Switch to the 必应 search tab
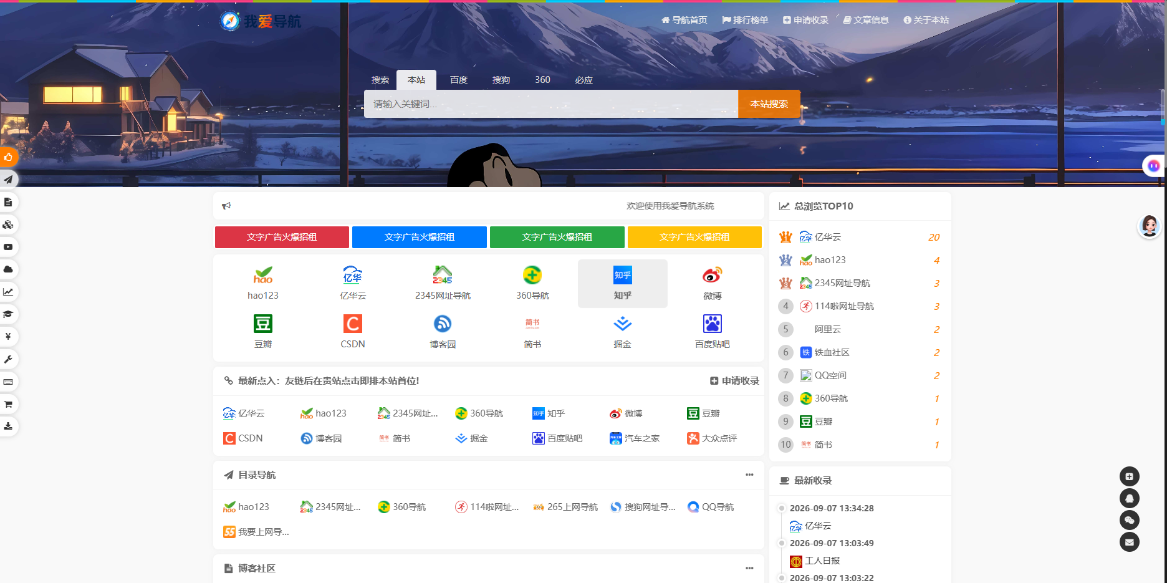The height and width of the screenshot is (583, 1167). [584, 80]
